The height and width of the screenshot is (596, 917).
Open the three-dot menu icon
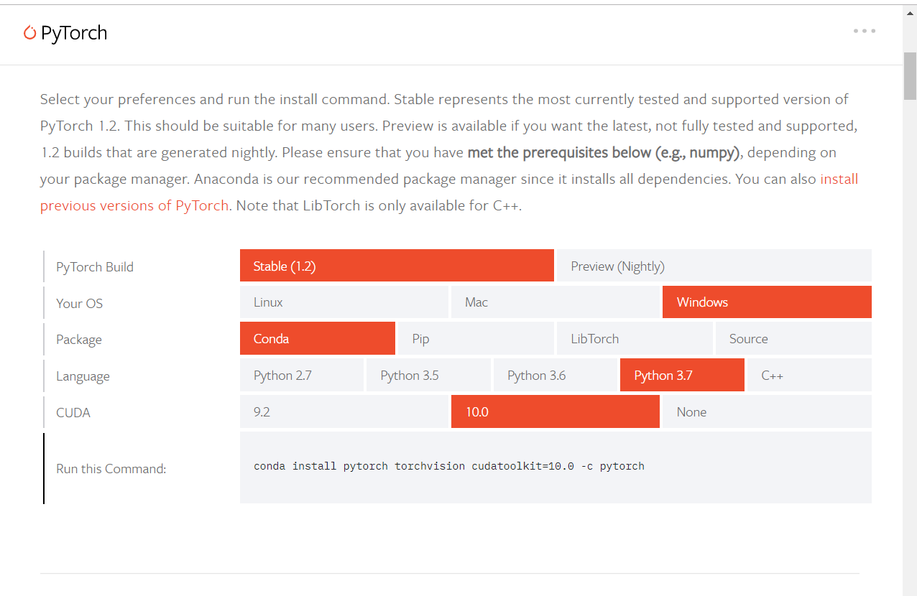point(865,31)
